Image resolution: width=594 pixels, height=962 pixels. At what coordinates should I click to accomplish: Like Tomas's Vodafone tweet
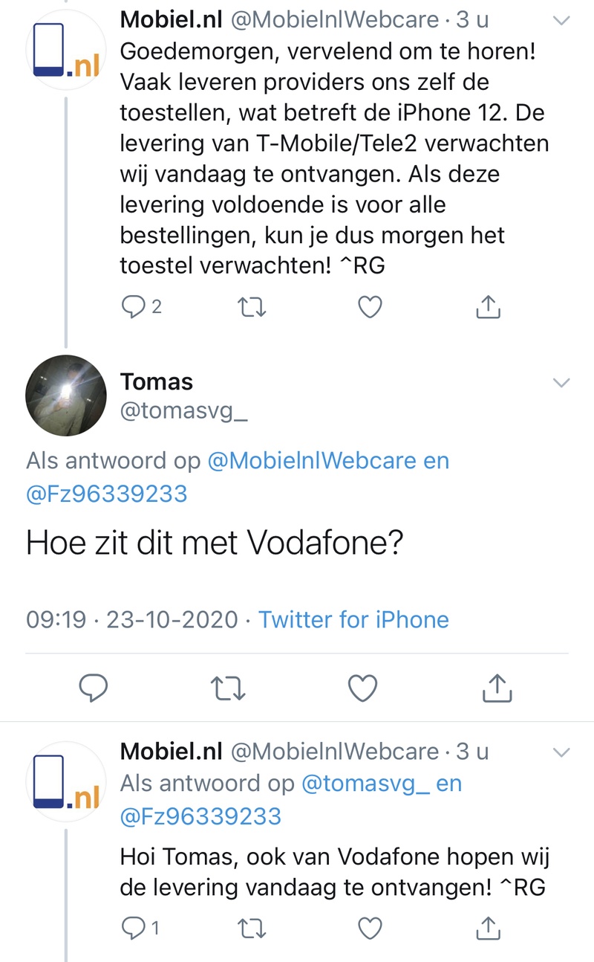pyautogui.click(x=363, y=689)
